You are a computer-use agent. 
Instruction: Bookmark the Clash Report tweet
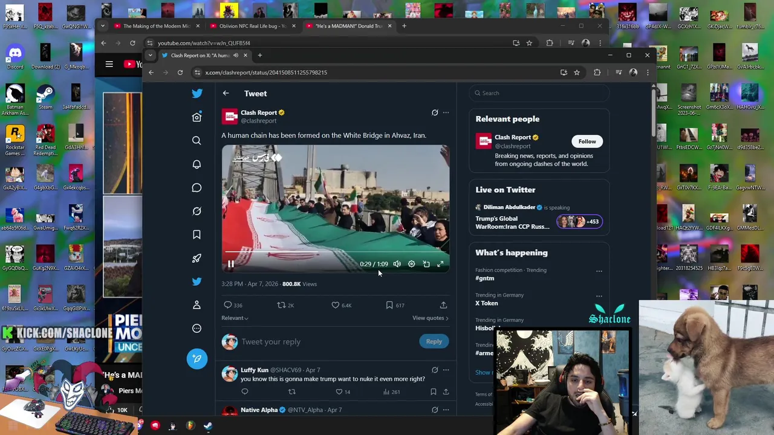pyautogui.click(x=395, y=305)
